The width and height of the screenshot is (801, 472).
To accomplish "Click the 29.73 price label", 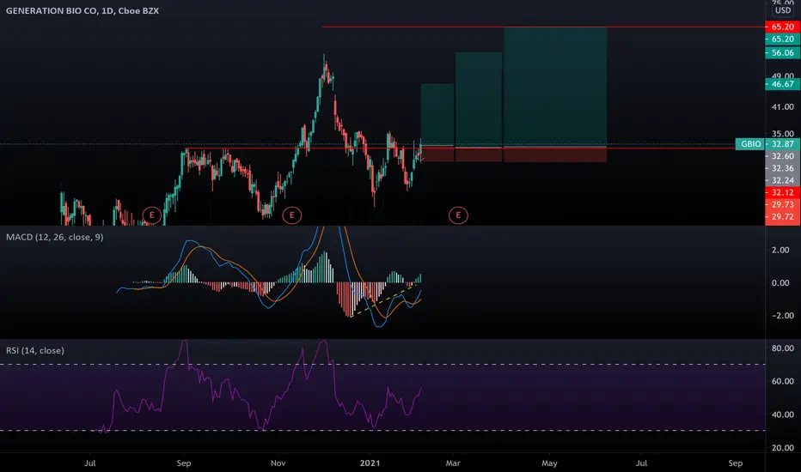I will [783, 204].
